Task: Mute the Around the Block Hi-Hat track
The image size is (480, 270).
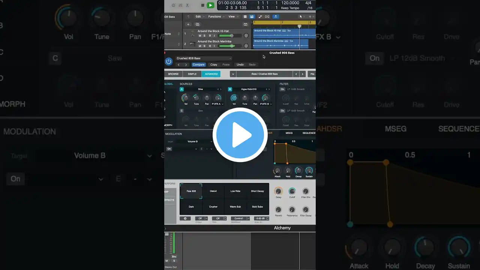Action: [x=200, y=36]
